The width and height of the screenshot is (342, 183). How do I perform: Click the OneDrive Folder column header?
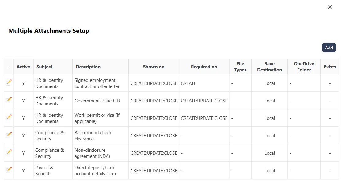click(x=304, y=67)
